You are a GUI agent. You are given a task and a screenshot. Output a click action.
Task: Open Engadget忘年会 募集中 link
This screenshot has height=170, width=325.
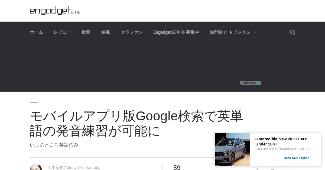[x=176, y=32]
